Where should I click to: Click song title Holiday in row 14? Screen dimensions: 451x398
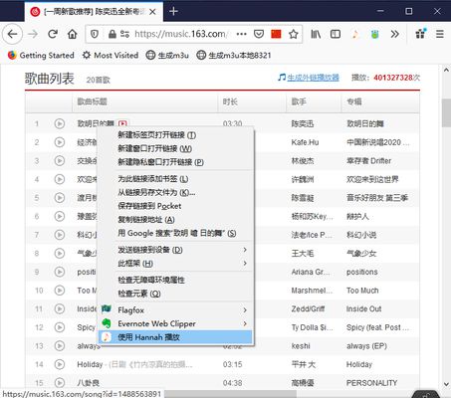click(x=90, y=364)
